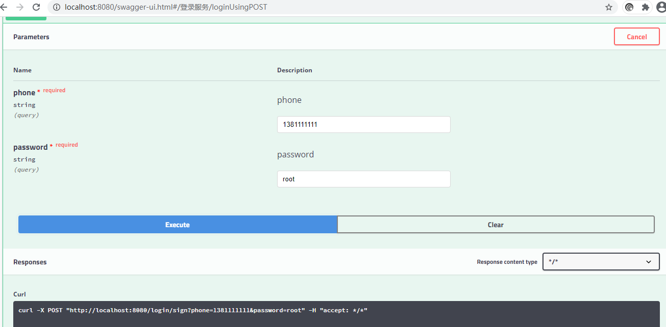The image size is (666, 327).
Task: Click the Parameters section heading
Action: tap(31, 37)
